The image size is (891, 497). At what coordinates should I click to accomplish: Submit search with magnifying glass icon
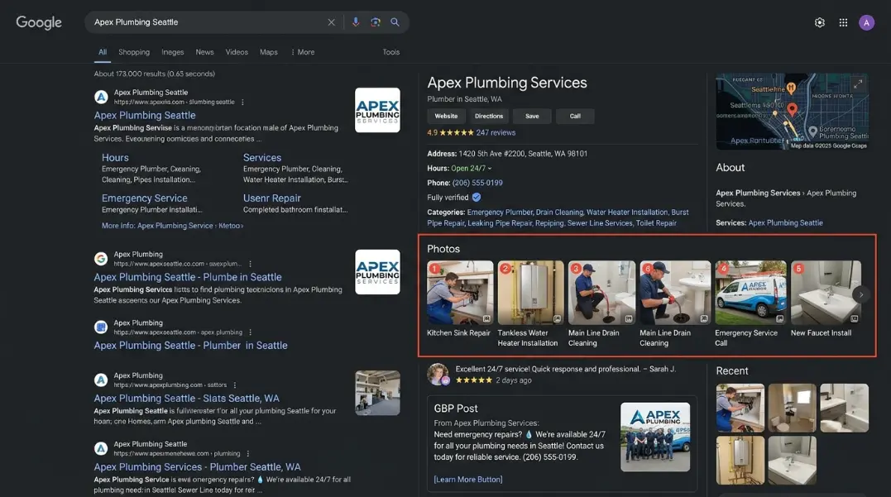pos(395,22)
